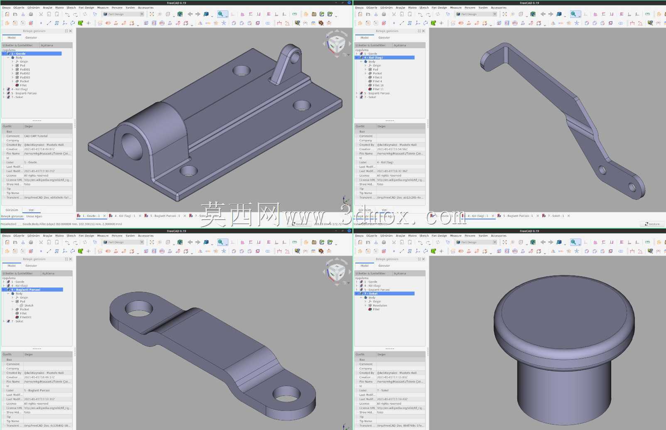Click the Thickness tool in the Baglanti Parcasi window
The height and width of the screenshot is (430, 666).
click(x=258, y=251)
